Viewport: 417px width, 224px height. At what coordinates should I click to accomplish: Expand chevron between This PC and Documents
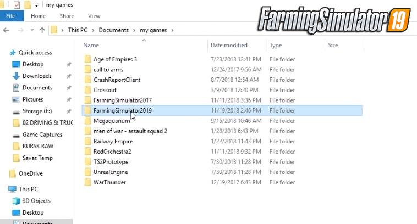(93, 30)
